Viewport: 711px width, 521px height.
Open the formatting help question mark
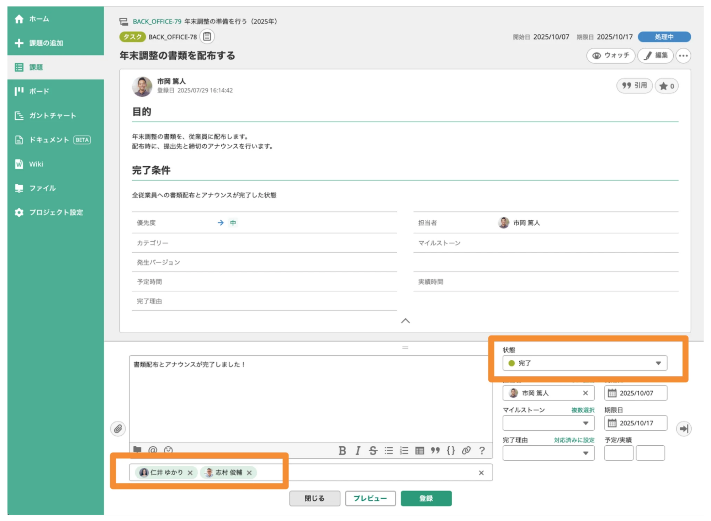pos(482,451)
